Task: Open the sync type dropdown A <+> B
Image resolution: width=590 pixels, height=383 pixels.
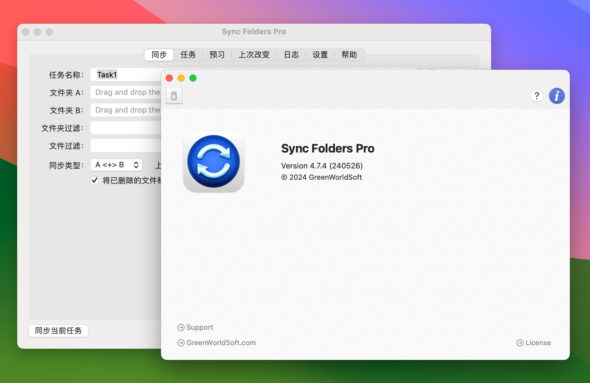Action: pos(116,165)
